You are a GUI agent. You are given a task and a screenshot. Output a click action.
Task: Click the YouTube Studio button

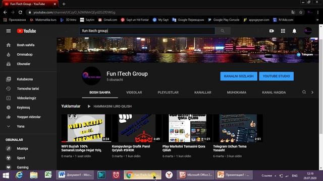276,76
